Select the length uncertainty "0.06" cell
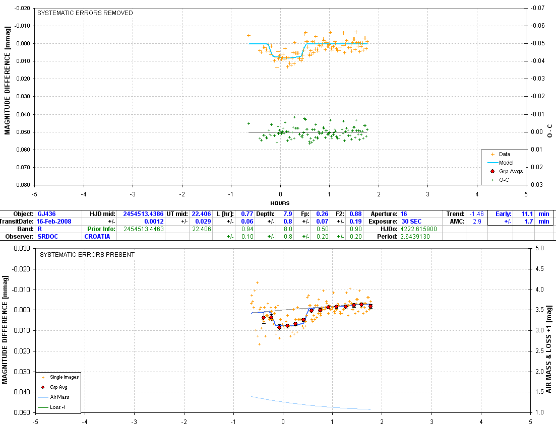Screen dimensions: 556x427 (x=247, y=222)
